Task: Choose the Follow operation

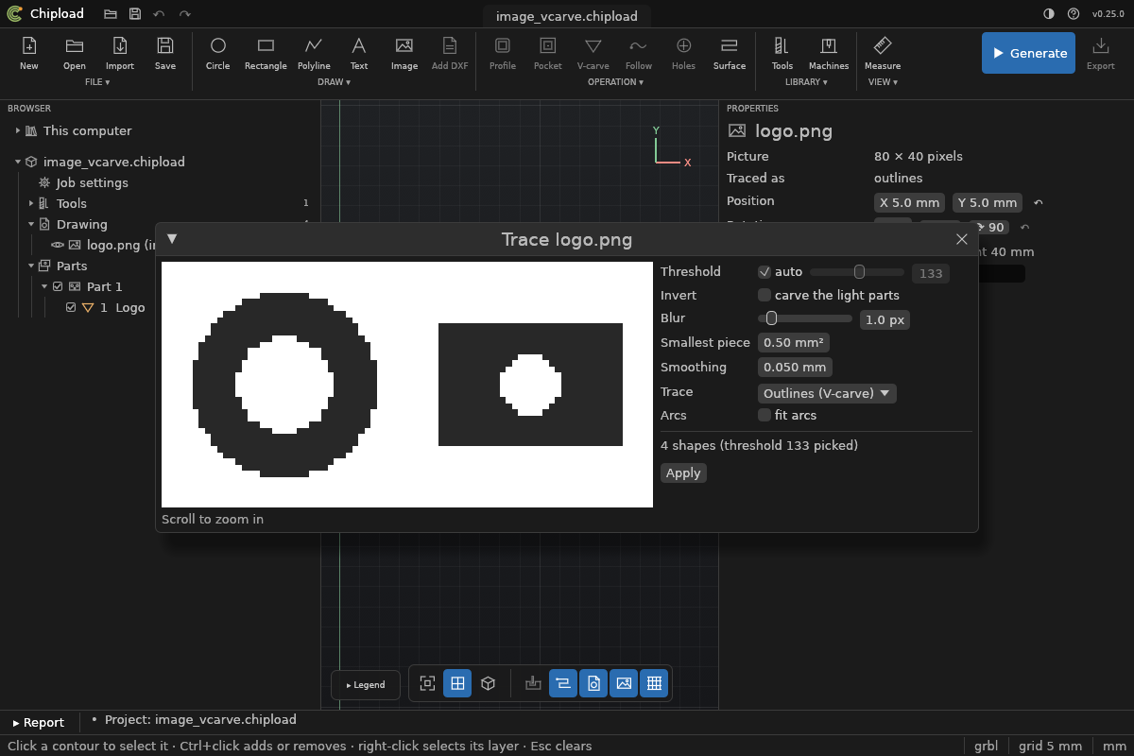Action: click(639, 53)
